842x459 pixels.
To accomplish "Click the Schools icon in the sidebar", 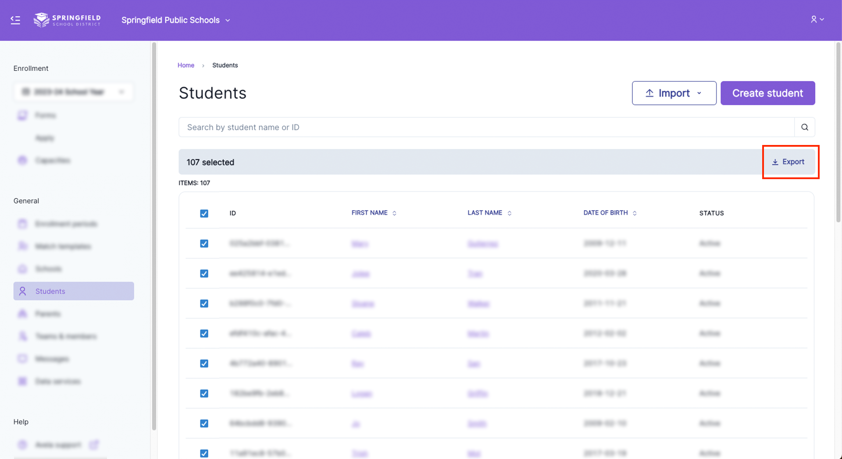I will 22,268.
